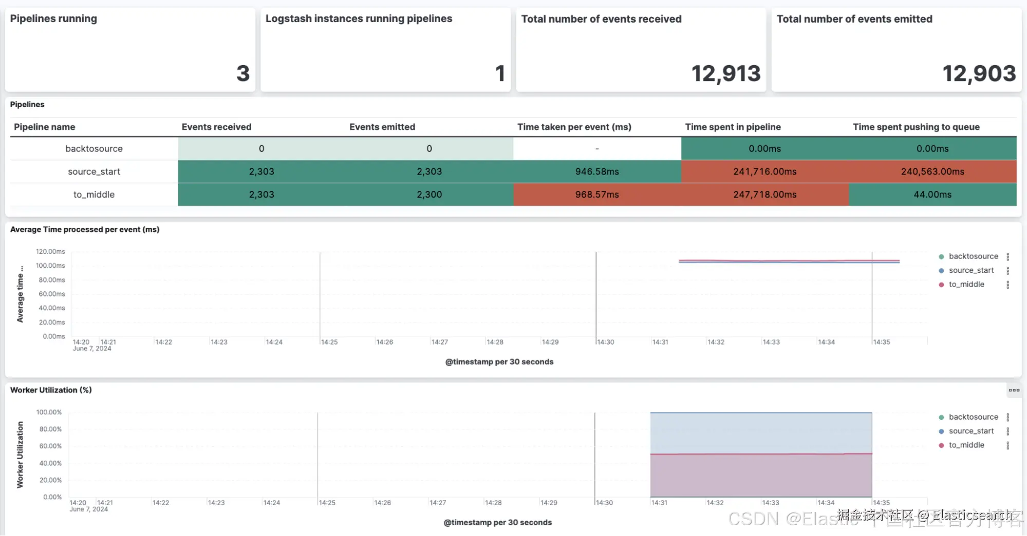
Task: Select the source_start pipeline row name
Action: click(94, 171)
